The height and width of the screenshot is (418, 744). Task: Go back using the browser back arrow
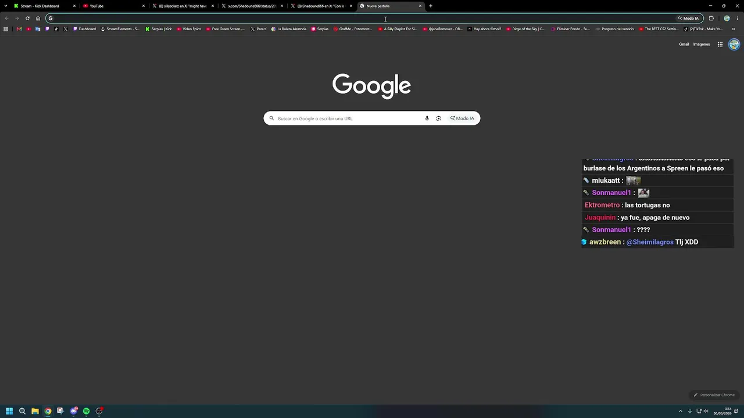tap(6, 18)
